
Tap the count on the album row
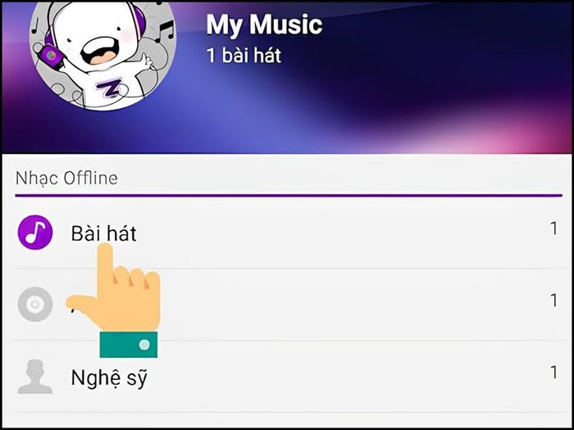tap(553, 301)
